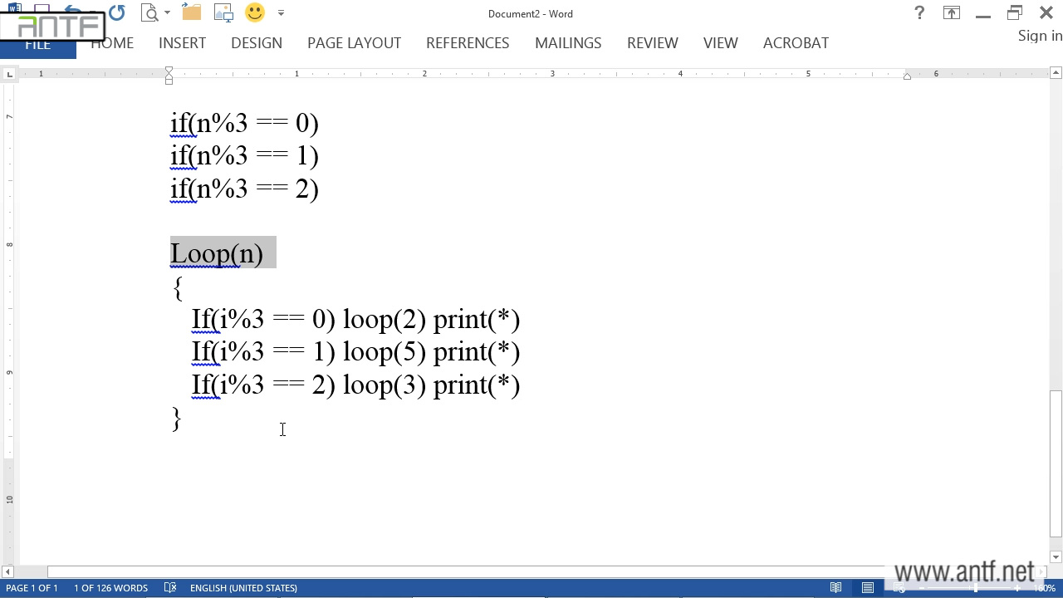The image size is (1063, 598).
Task: Click the smiley face feedback icon
Action: [255, 12]
